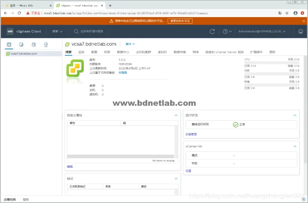Viewport: 308px width, 203px height.
Task: Collapse the 标记 panel
Action: [x=176, y=179]
